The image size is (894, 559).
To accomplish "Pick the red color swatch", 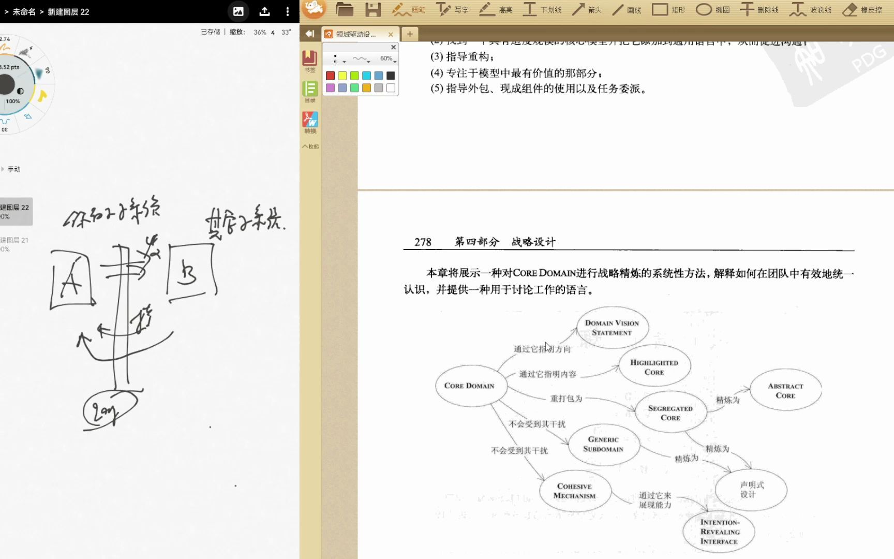I will point(330,76).
